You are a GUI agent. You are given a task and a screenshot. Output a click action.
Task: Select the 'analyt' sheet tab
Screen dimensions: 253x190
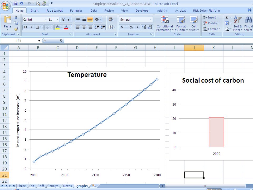click(x=53, y=186)
